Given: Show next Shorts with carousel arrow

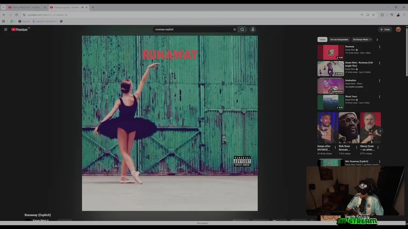Looking at the screenshot, I should coord(380,131).
